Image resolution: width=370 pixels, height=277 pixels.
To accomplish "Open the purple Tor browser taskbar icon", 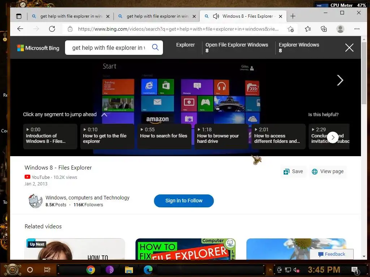I will 110,269.
